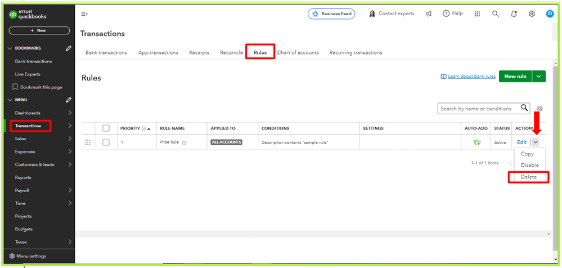Collapse the BOOKMARKS section

click(10, 48)
